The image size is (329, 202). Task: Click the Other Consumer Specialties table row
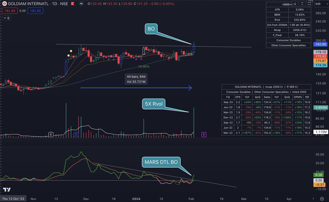pos(288,45)
